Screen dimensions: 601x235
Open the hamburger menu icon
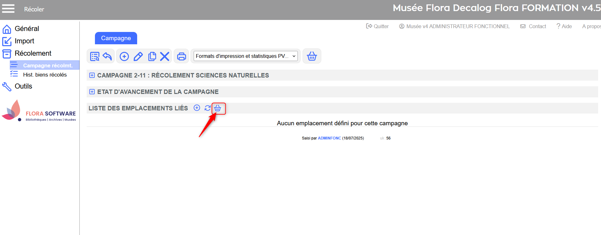(x=8, y=9)
